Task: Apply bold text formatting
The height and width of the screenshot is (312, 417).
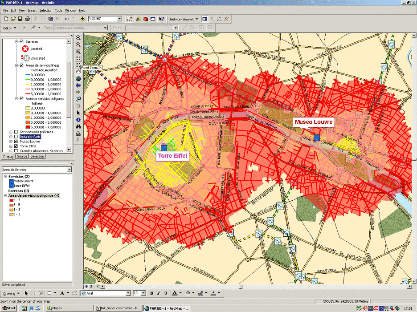Action: 151,293
